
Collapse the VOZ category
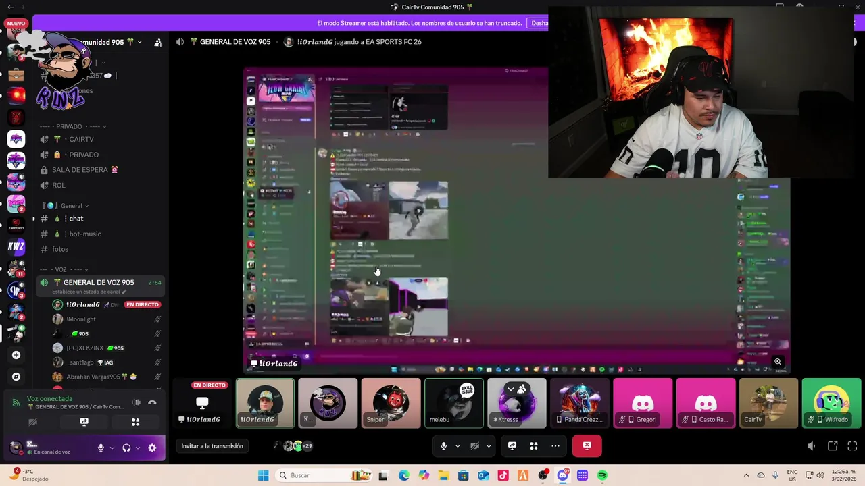tap(64, 269)
